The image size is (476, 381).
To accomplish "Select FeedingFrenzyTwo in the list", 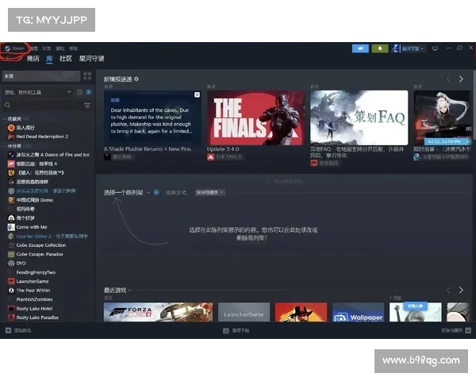I will point(36,272).
